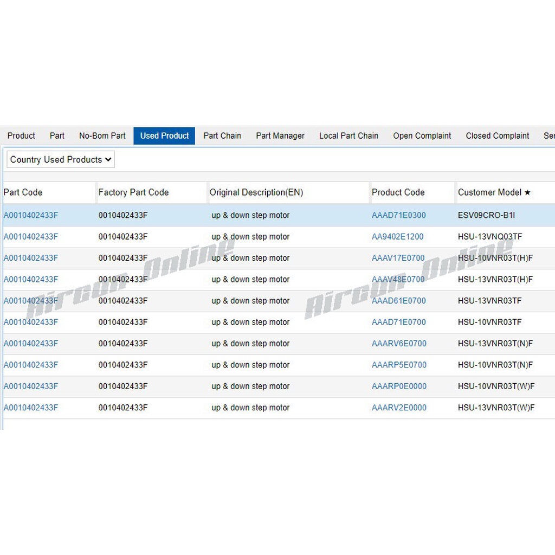
Task: Switch to Local Part Chain tab
Action: point(349,136)
